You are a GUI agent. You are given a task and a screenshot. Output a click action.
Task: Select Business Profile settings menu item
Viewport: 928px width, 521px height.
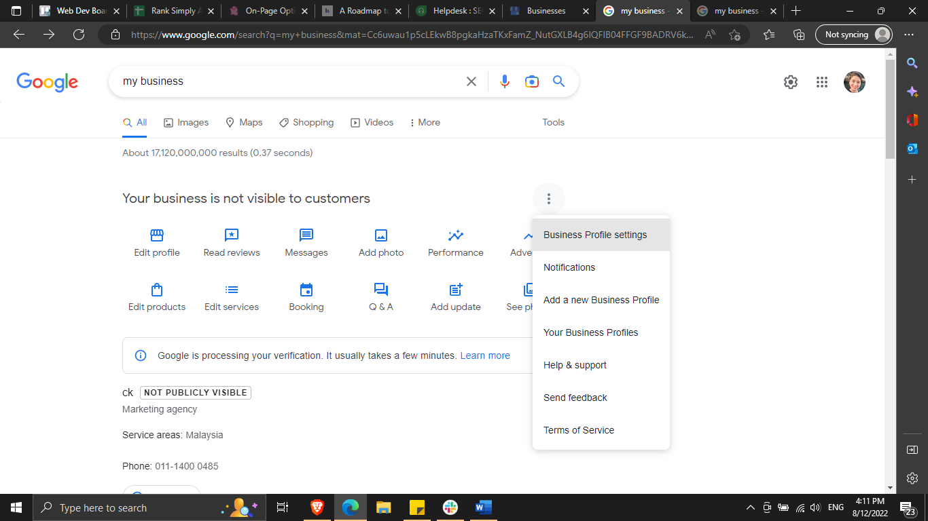tap(595, 235)
